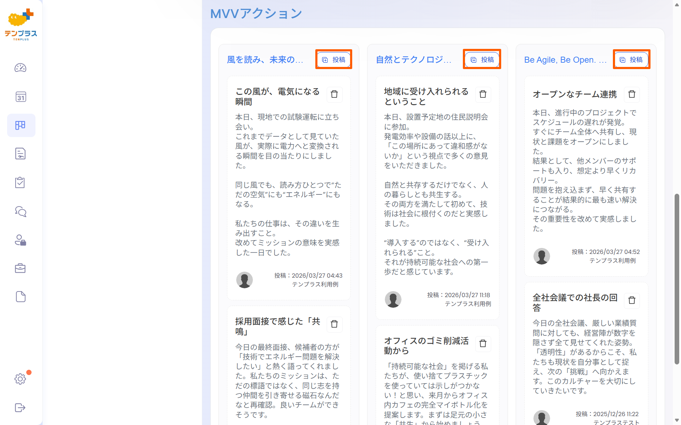This screenshot has width=681, height=425.
Task: Delete the 'オープンなチーム連携' post
Action: pos(632,94)
